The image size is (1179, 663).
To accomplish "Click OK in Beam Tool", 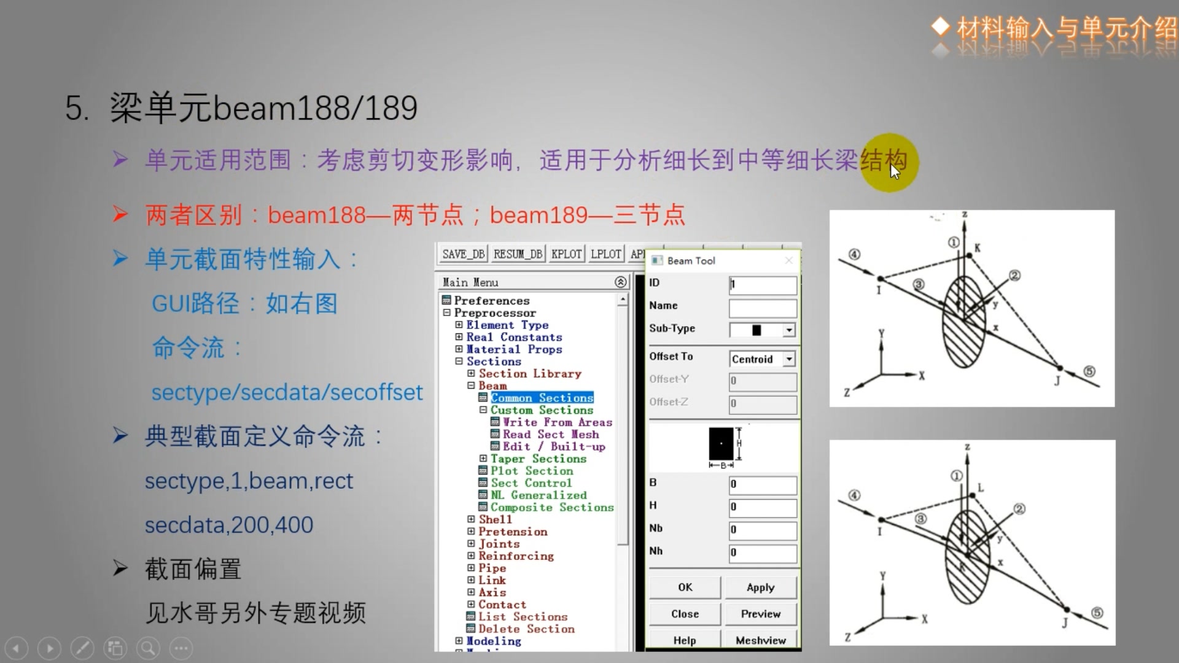I will click(x=685, y=587).
